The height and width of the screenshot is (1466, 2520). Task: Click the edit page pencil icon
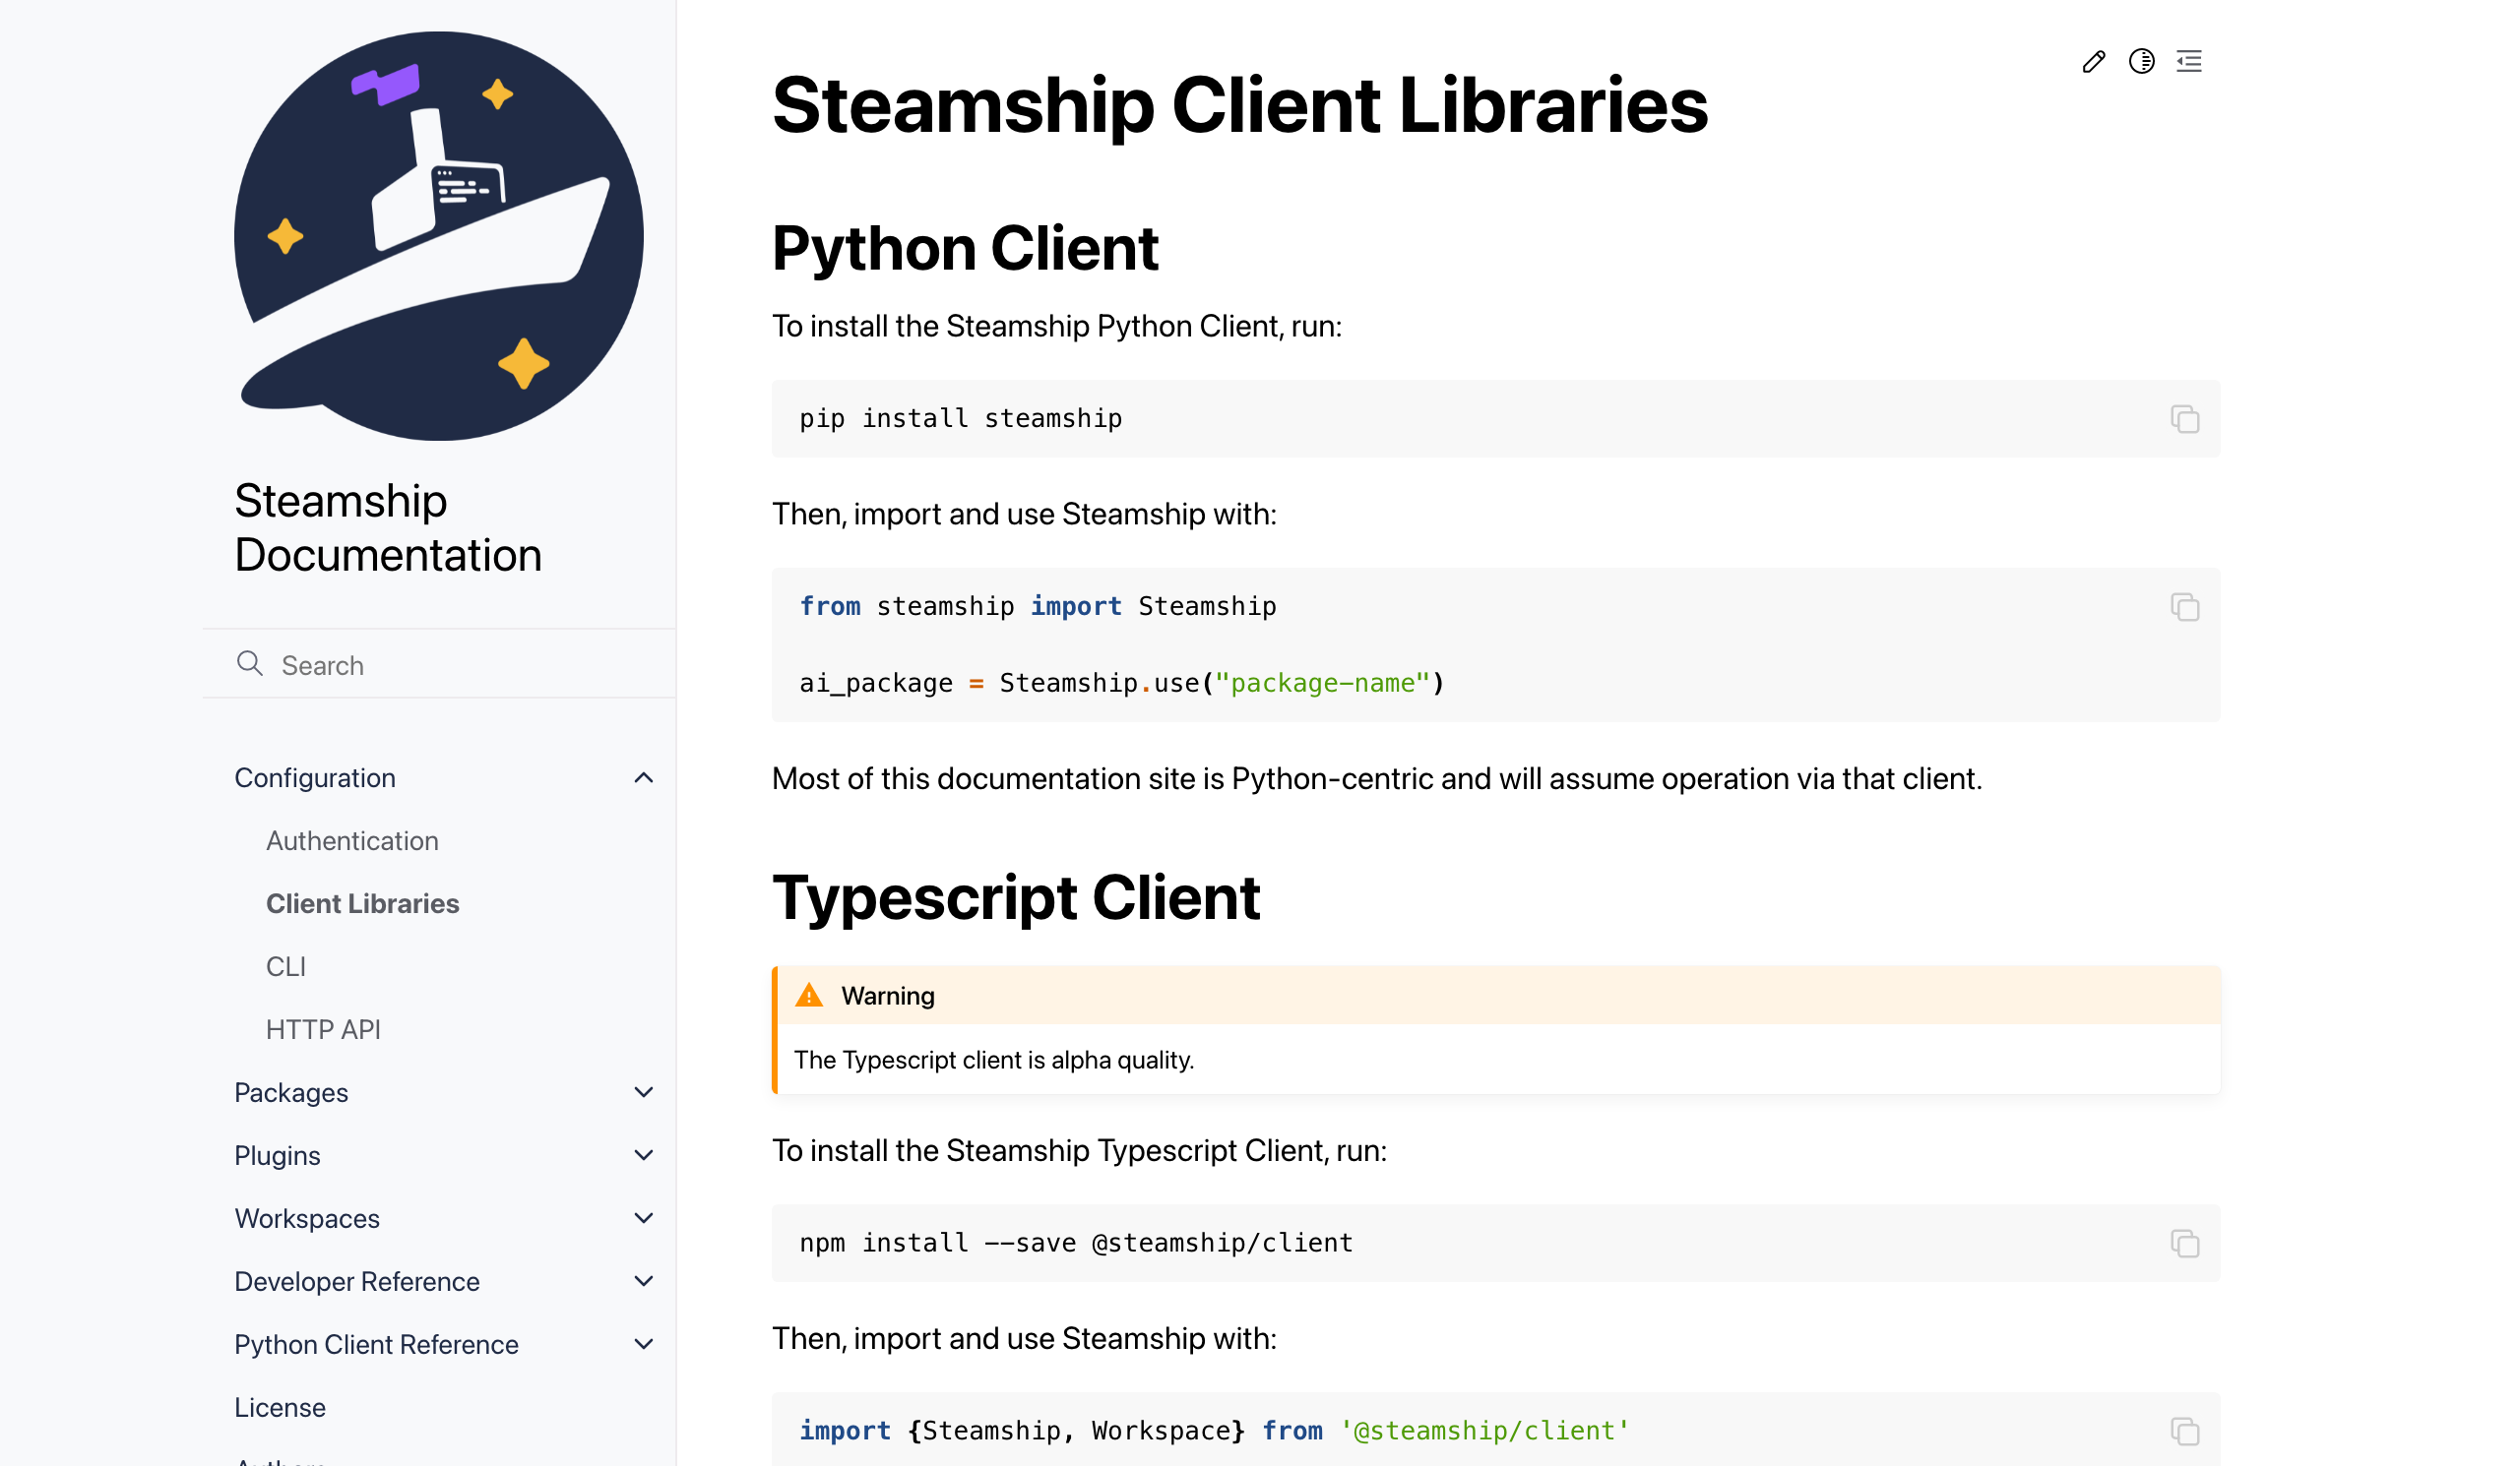point(2093,62)
